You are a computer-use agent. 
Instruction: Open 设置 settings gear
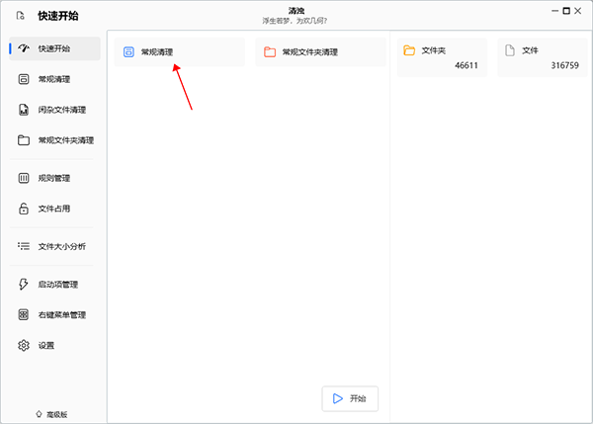coord(23,346)
